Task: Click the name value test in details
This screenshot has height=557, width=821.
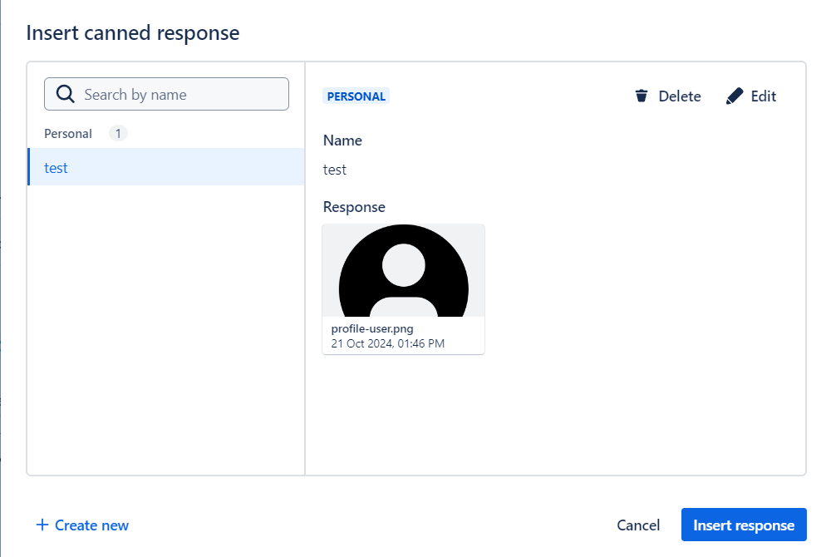Action: coord(335,170)
